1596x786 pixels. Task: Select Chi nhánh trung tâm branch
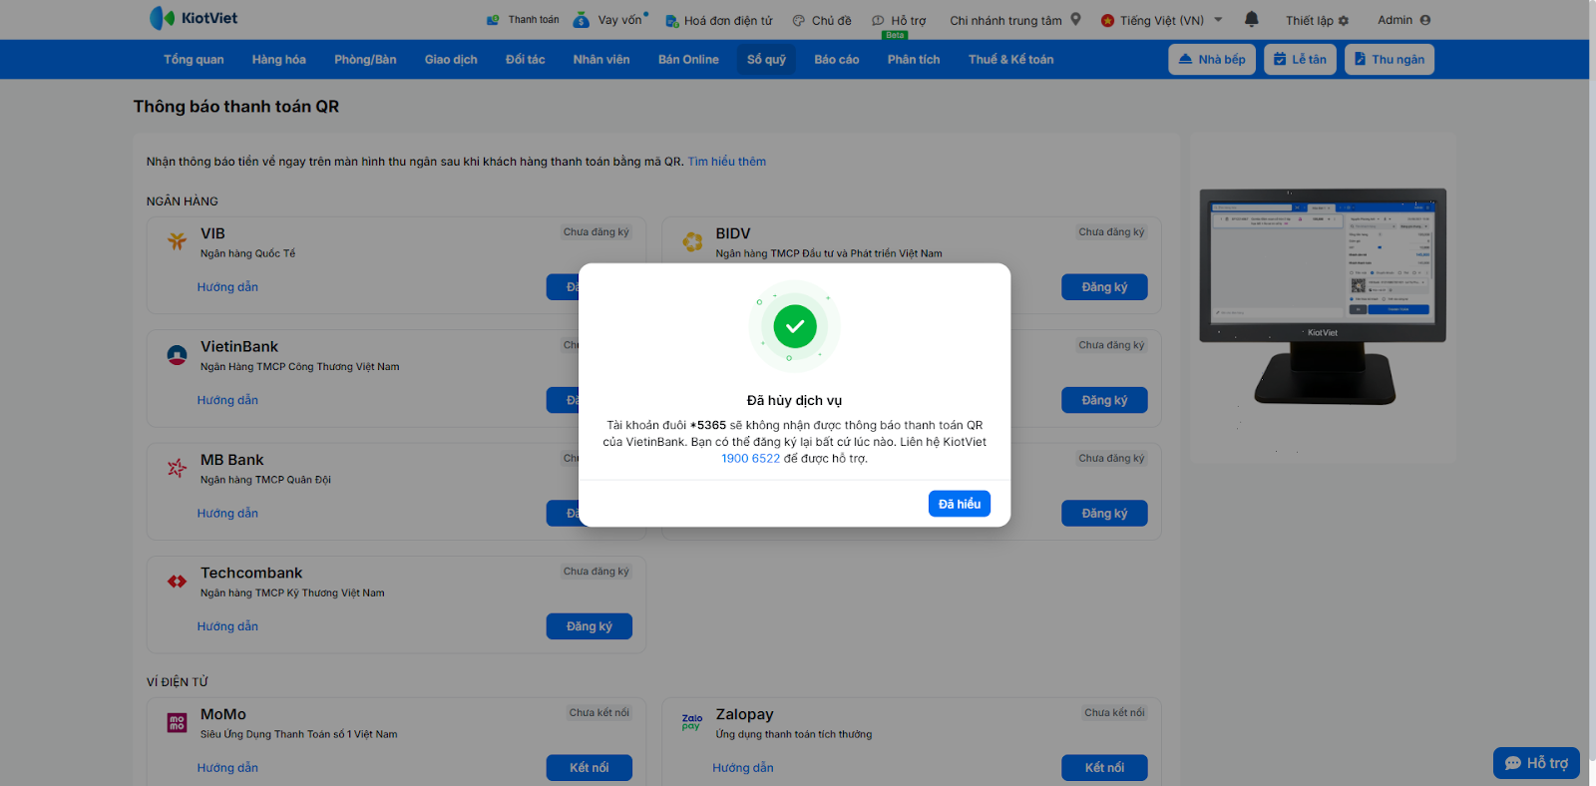pyautogui.click(x=1005, y=20)
